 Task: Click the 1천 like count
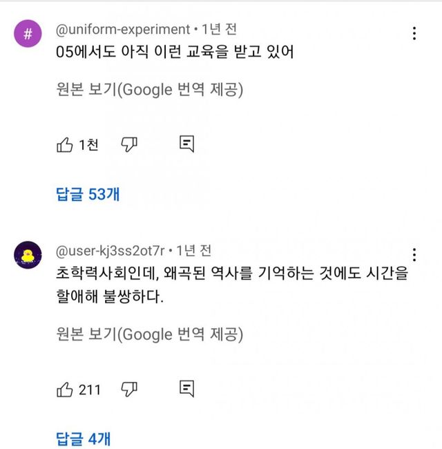point(88,144)
